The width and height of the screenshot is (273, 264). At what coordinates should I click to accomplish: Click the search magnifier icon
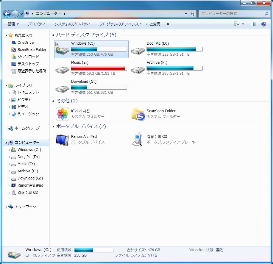tap(266, 14)
